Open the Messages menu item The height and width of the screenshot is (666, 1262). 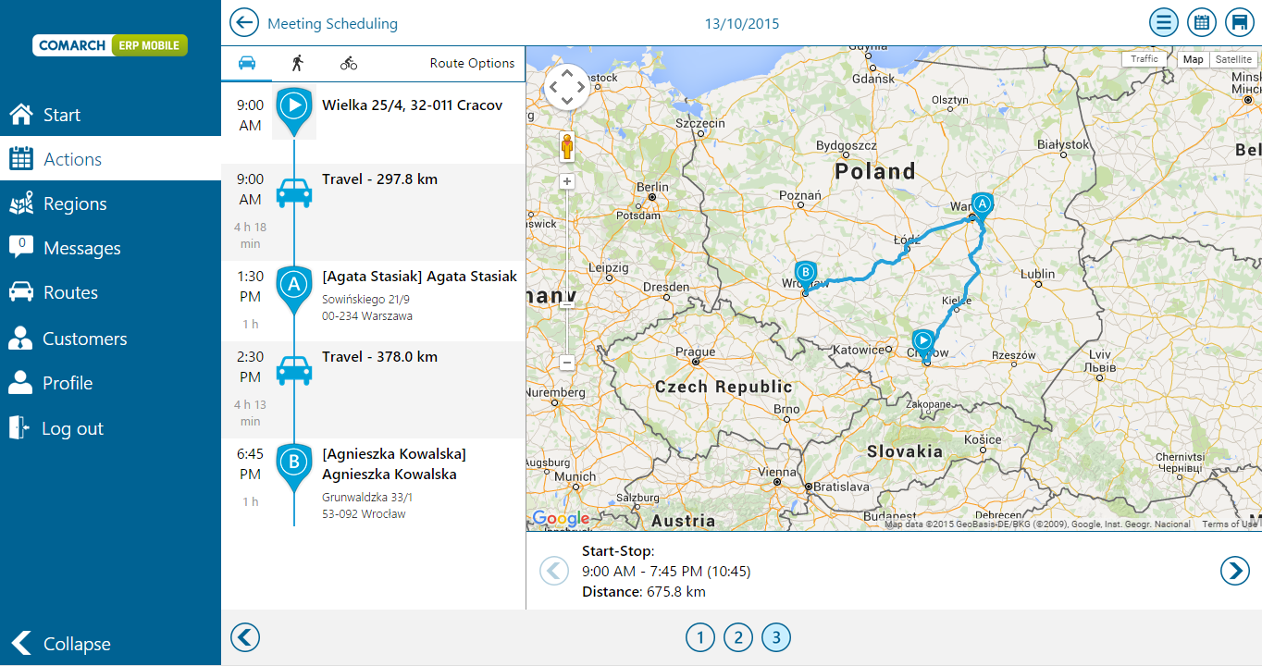click(x=81, y=248)
